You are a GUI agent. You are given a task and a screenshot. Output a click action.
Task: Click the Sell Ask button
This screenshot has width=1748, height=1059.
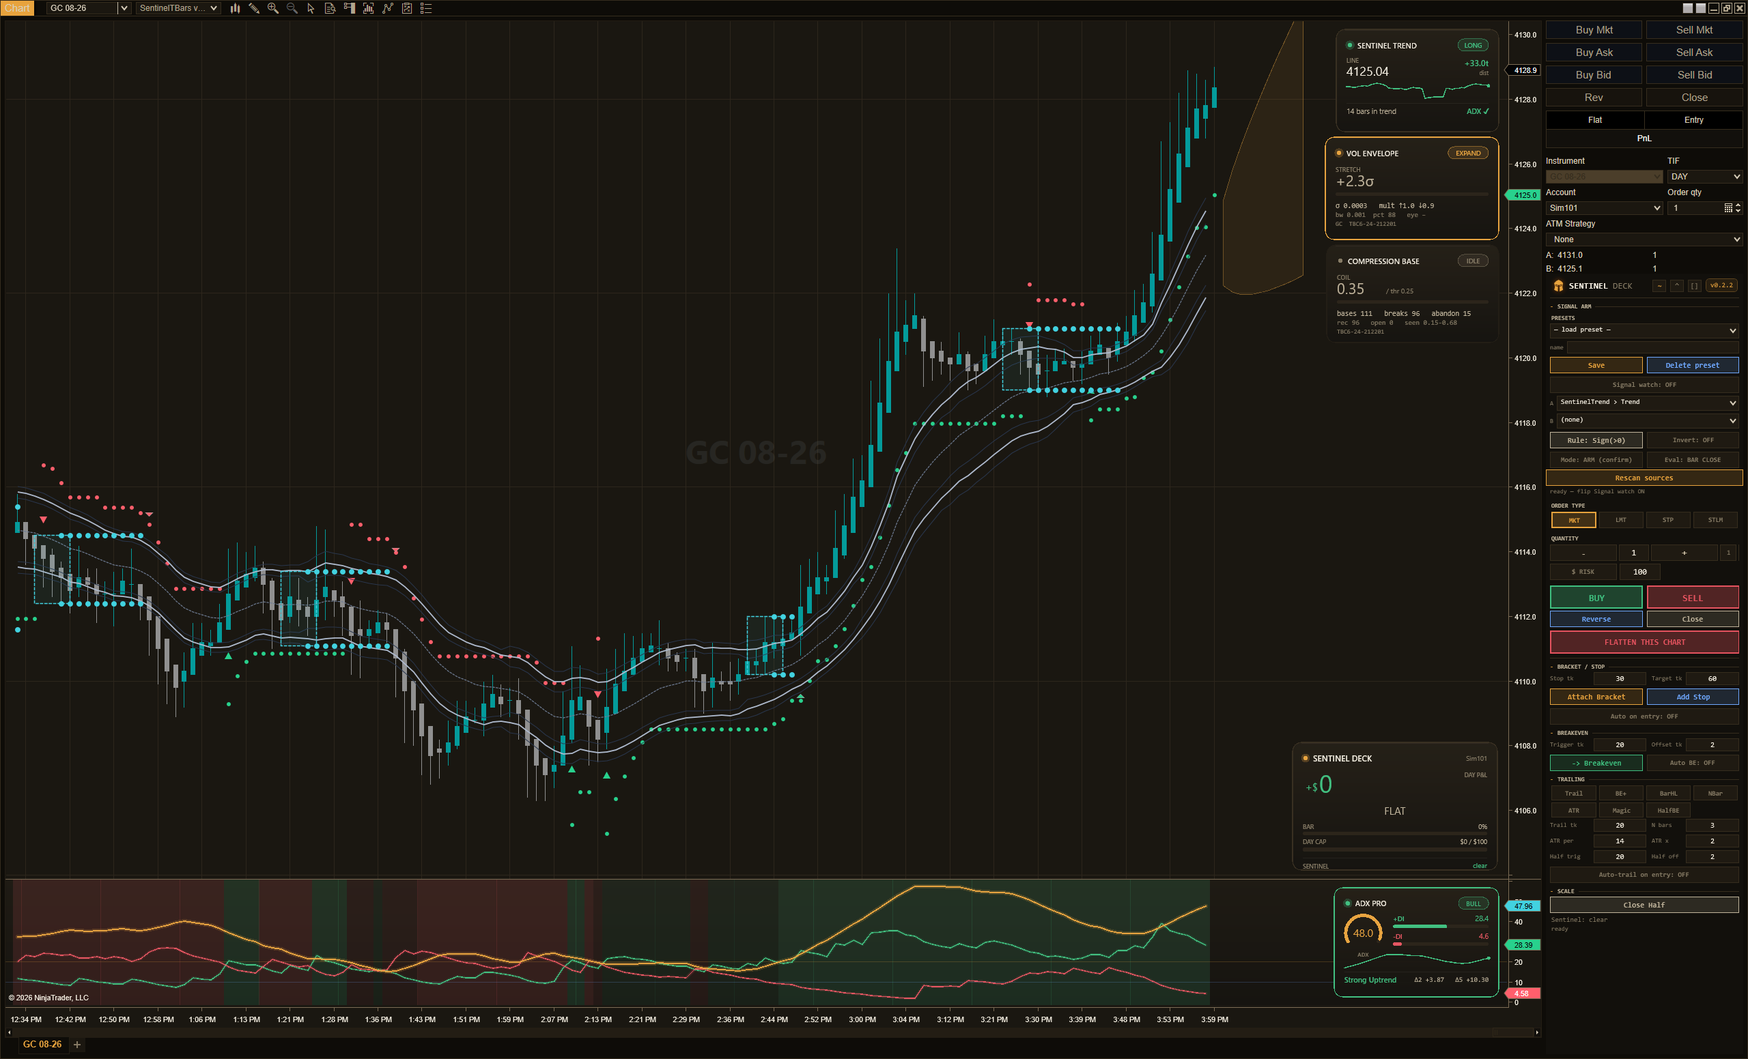point(1694,53)
